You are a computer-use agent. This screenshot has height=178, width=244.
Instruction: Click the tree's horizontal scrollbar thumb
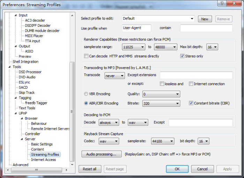tap(37, 170)
